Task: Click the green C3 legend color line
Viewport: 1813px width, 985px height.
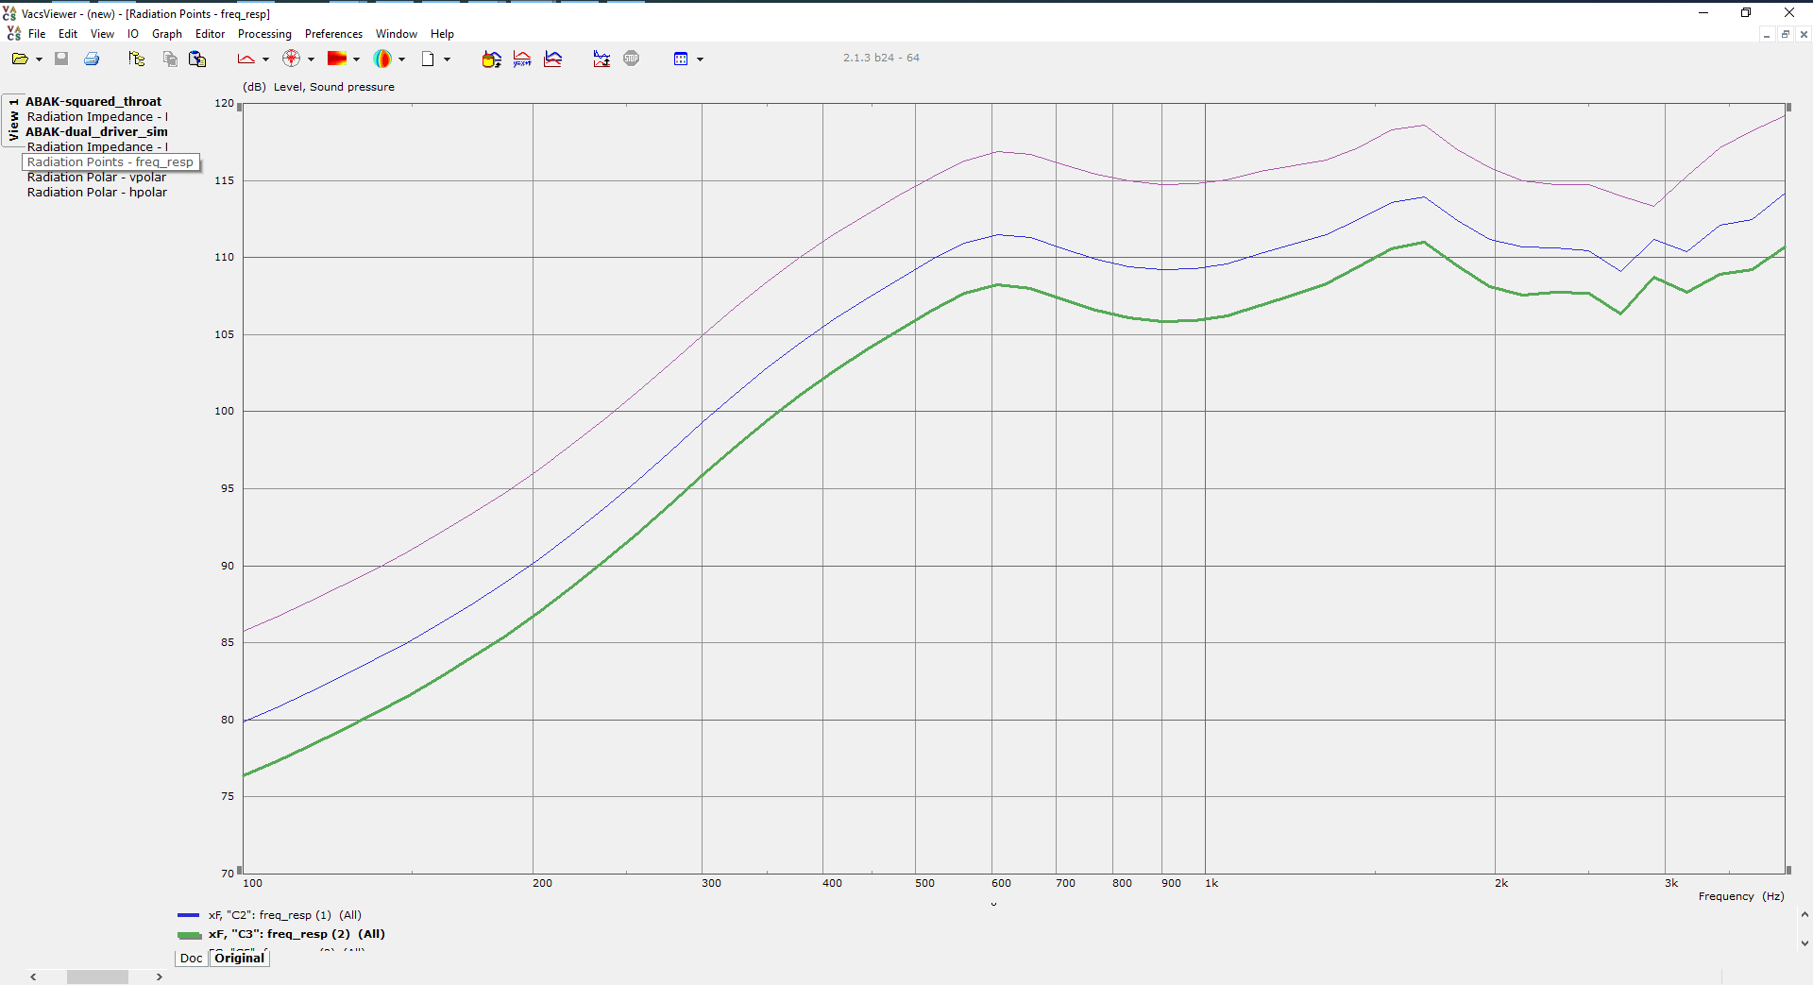Action: pos(189,935)
